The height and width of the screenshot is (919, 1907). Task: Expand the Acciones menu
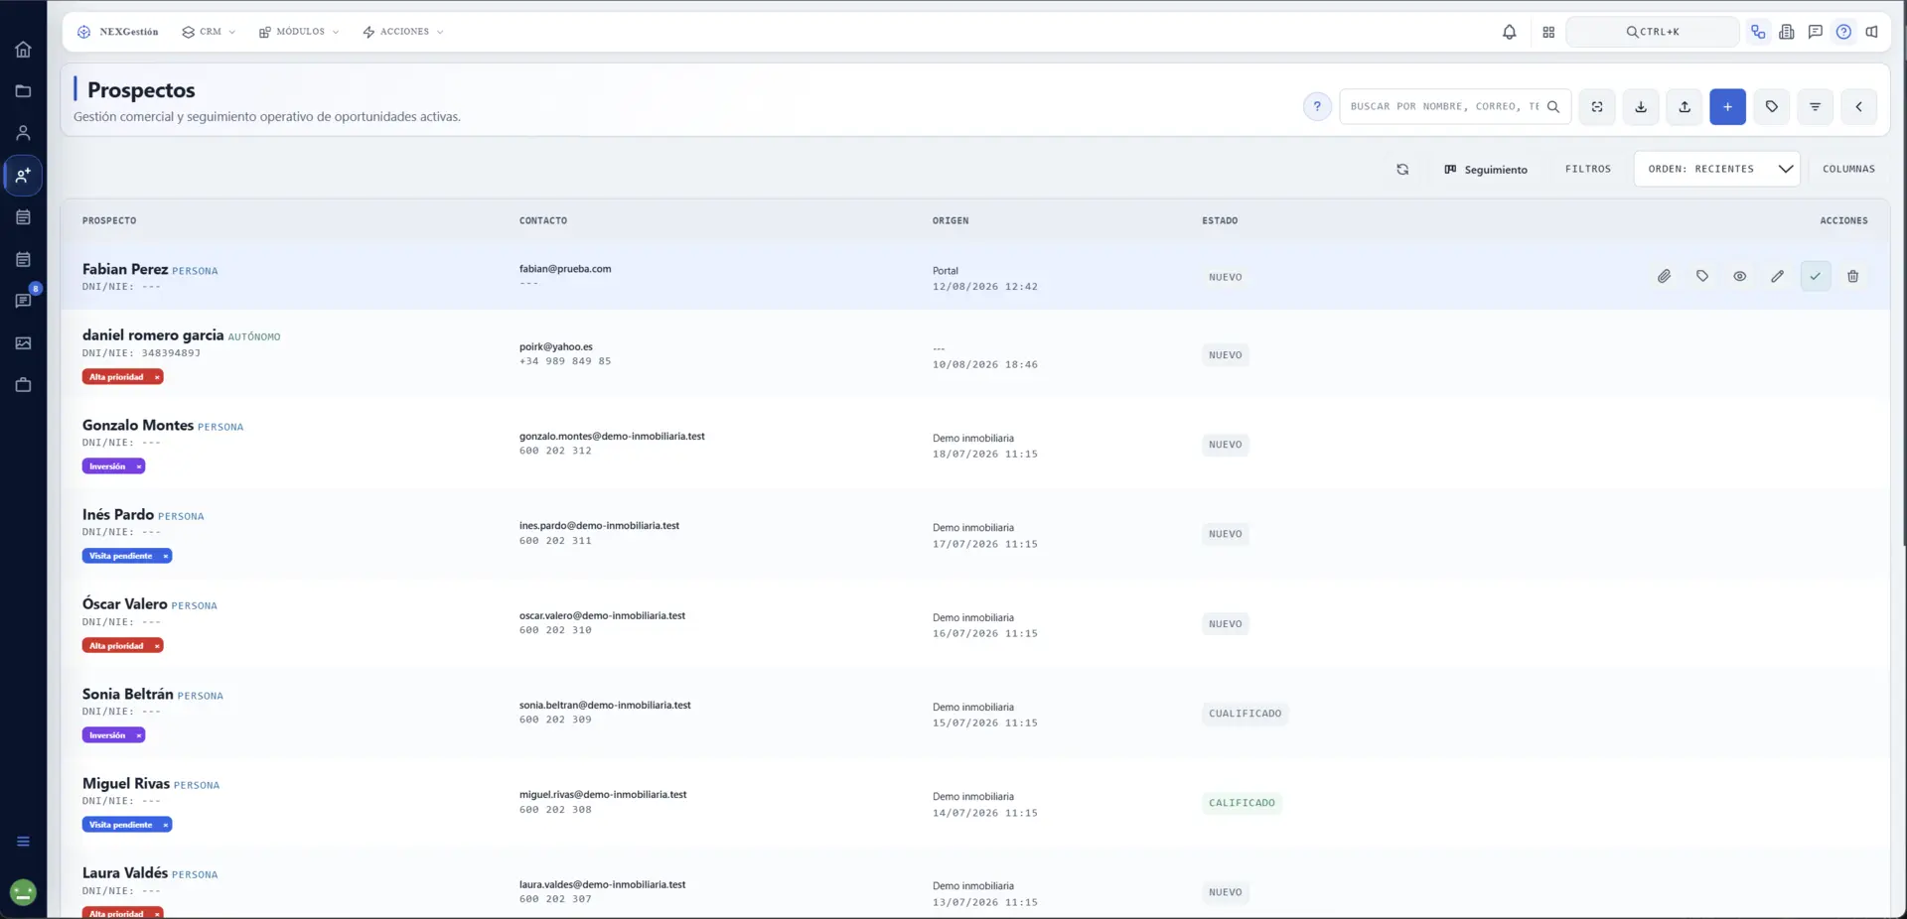pos(403,32)
